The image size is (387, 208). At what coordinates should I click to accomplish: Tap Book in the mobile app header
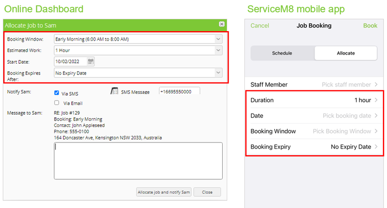(370, 26)
